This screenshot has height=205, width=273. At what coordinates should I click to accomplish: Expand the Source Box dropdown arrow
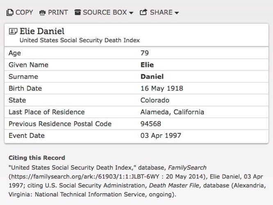[x=131, y=13]
